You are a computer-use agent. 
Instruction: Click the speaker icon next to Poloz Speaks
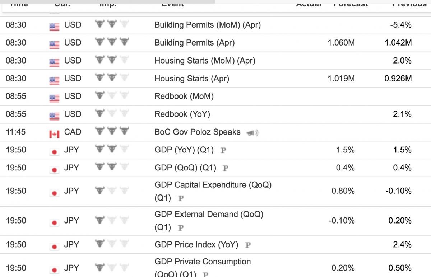(252, 133)
